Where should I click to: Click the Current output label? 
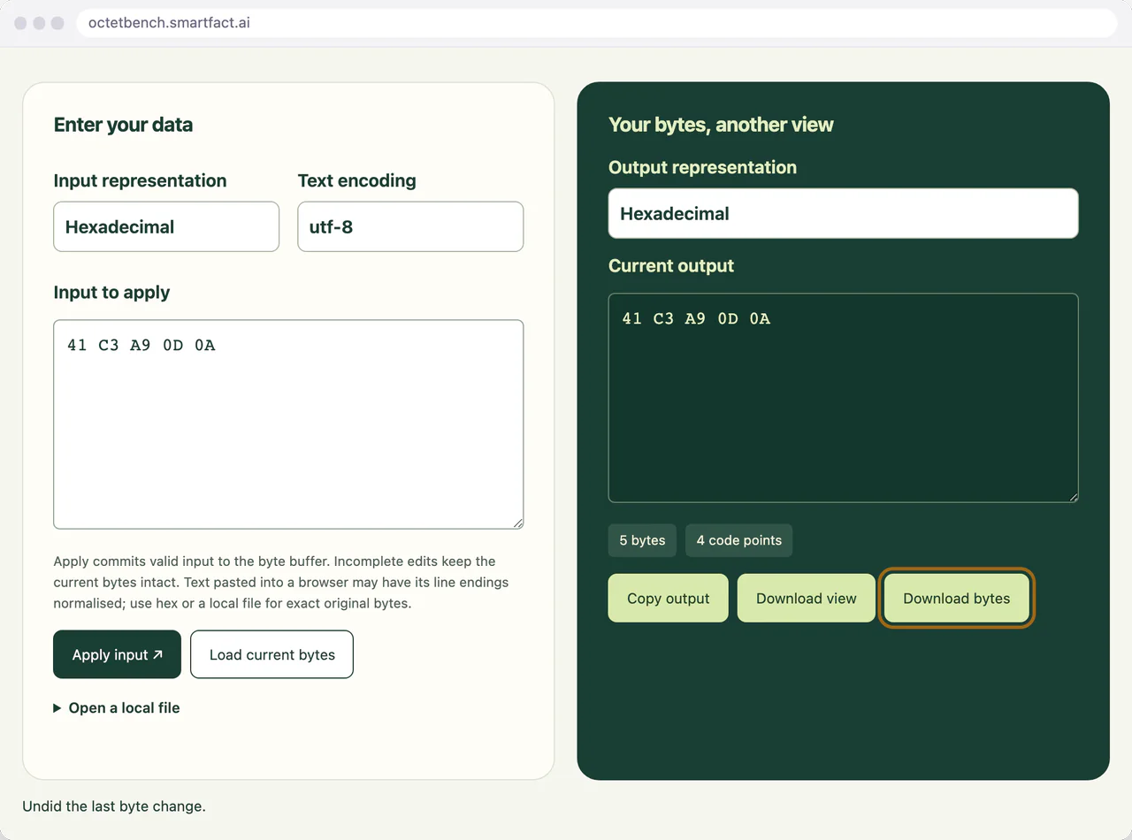[671, 266]
